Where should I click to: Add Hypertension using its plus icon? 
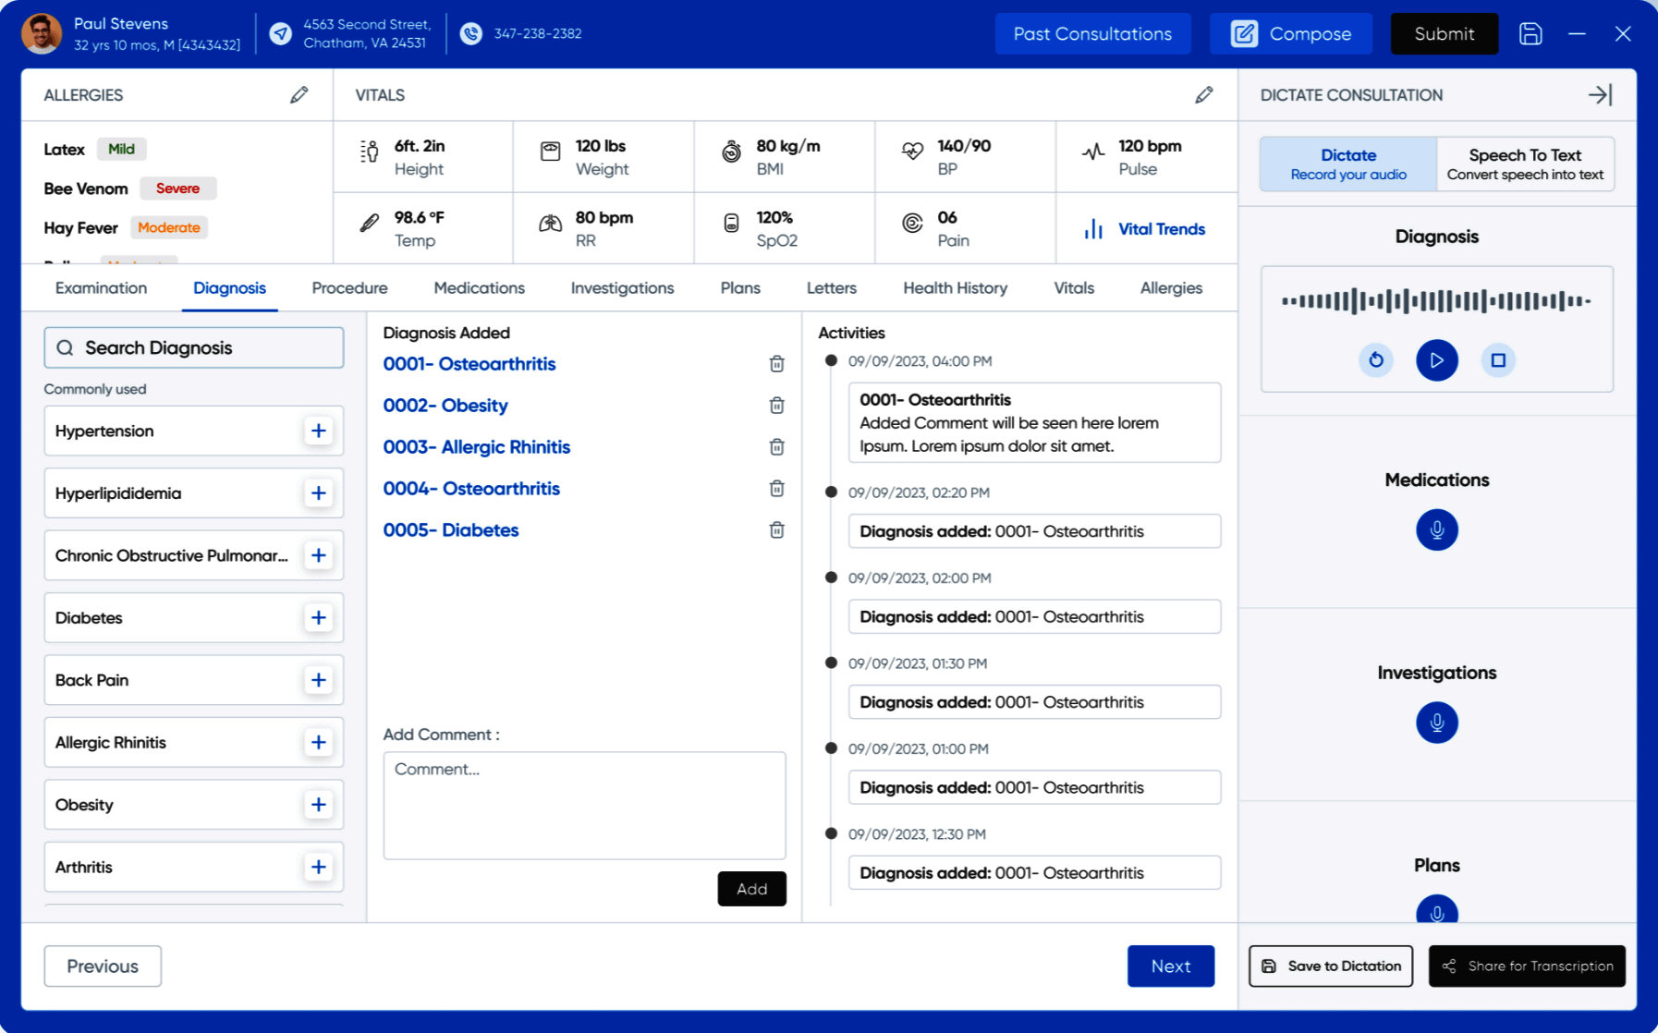pos(318,431)
